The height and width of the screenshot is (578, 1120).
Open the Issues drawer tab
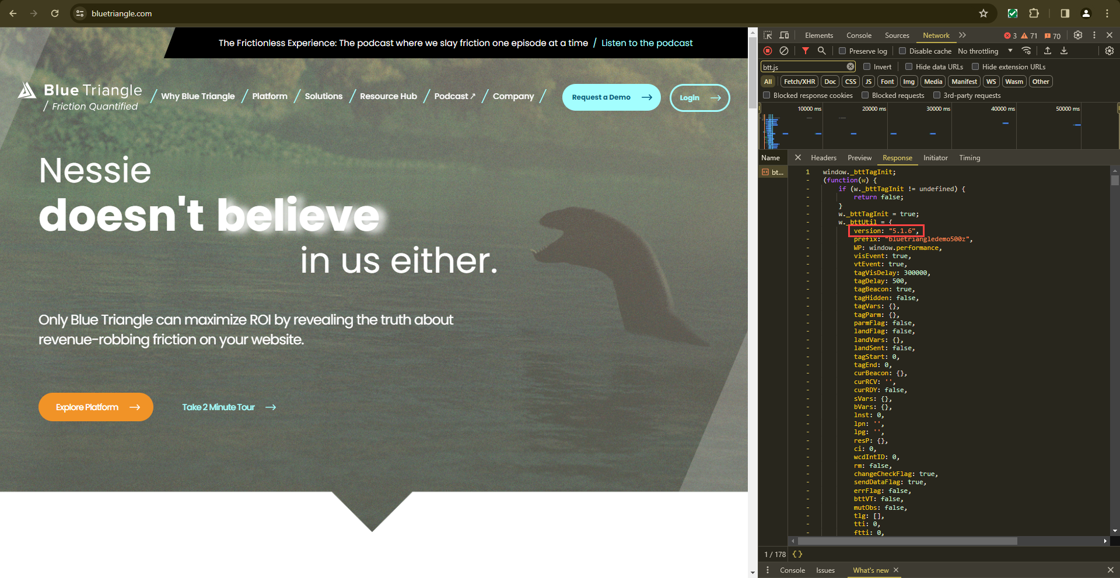(825, 570)
